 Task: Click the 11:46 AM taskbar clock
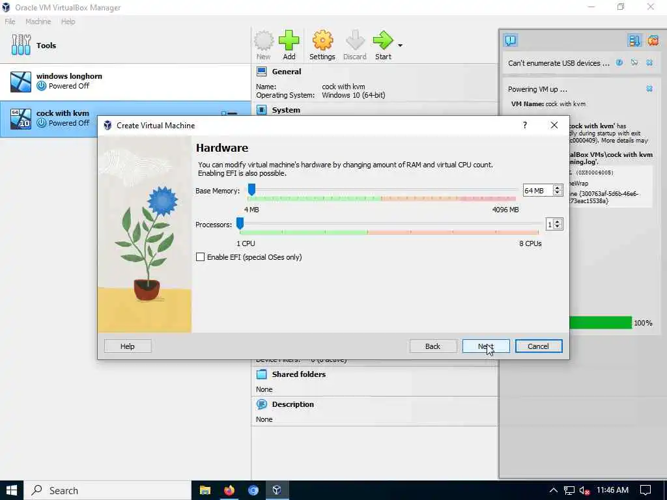point(612,490)
